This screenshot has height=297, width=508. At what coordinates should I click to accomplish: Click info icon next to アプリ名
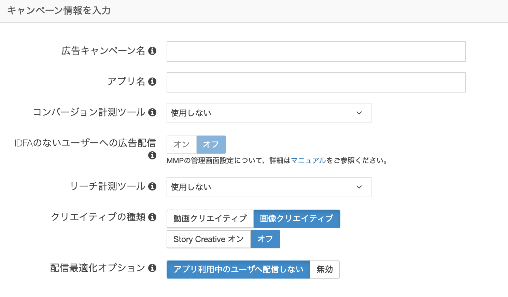point(152,82)
